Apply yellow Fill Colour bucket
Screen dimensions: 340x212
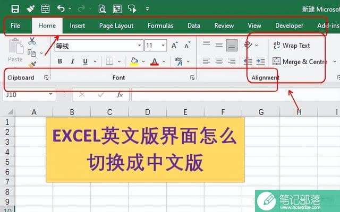pos(134,61)
